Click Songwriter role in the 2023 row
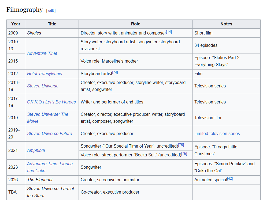Viewport: 263px width, 208px height. point(91,167)
